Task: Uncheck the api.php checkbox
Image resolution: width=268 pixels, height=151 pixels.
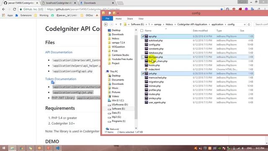Action: [x=143, y=36]
